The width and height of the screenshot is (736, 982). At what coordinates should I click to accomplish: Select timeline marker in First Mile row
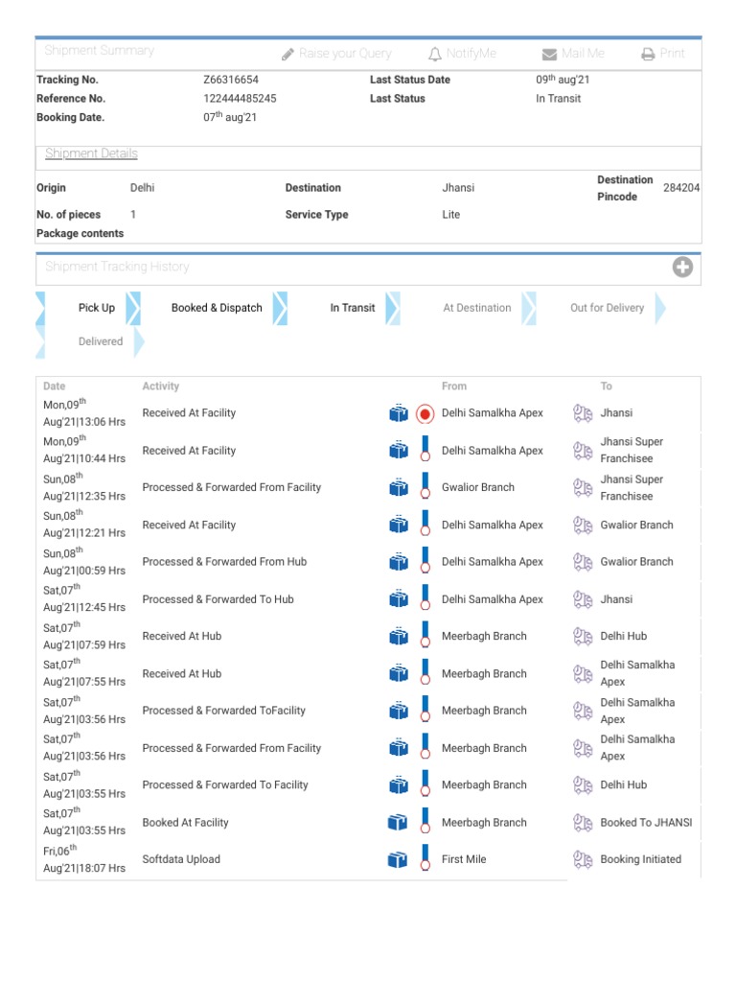coord(425,859)
